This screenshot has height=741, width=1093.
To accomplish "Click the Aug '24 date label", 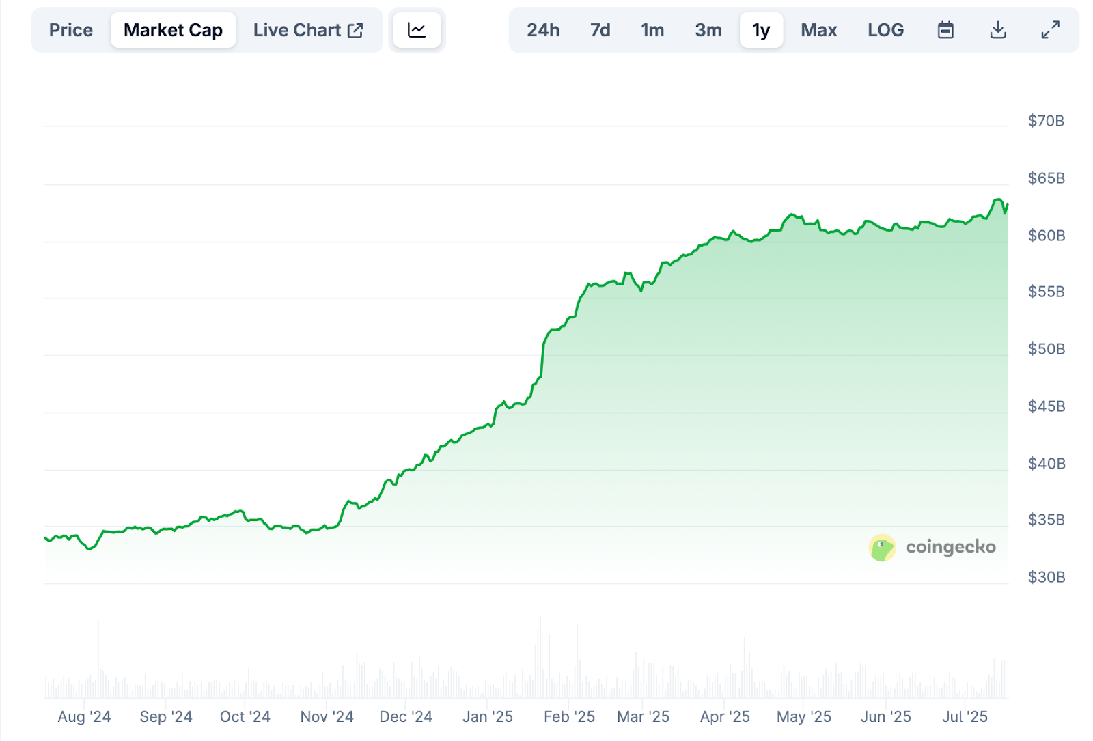I will [84, 716].
